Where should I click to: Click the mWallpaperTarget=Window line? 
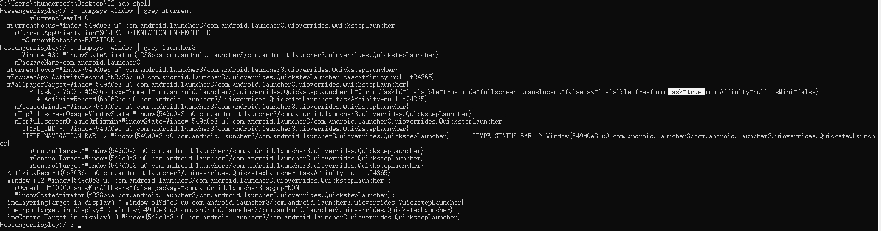[208, 84]
